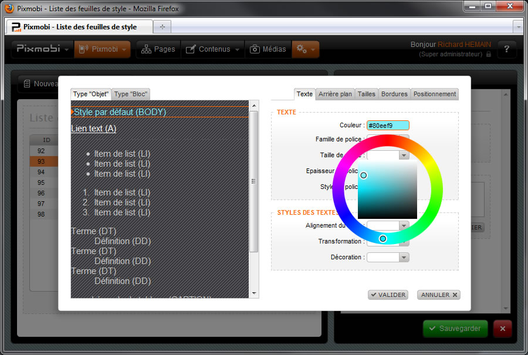This screenshot has height=355, width=528.
Task: Click the help question mark button
Action: [x=506, y=50]
